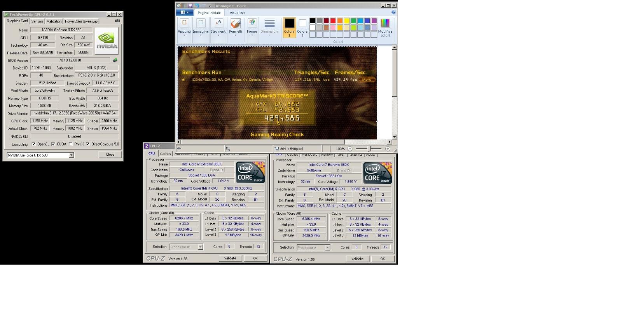Viewport: 622px width, 320px height.
Task: Open Processor #1 selection in left CPU-Z
Action: pos(186,247)
